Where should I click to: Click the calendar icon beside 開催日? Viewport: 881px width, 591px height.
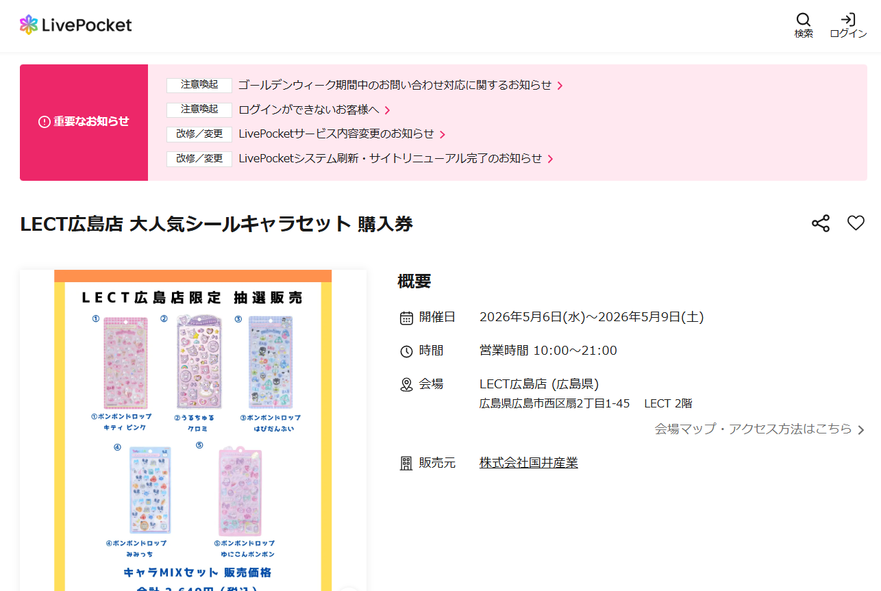click(x=406, y=318)
